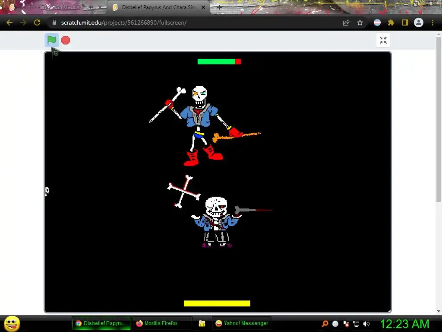Toggle the browser side panel
The image size is (442, 332).
(x=405, y=23)
